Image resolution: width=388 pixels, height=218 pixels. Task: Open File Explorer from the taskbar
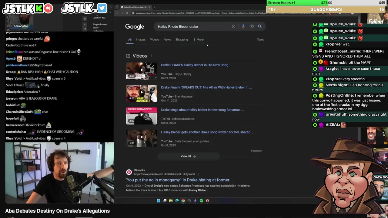171,201
